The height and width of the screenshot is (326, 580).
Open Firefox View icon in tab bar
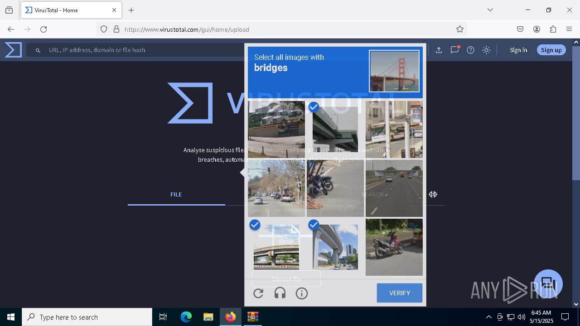[x=9, y=10]
